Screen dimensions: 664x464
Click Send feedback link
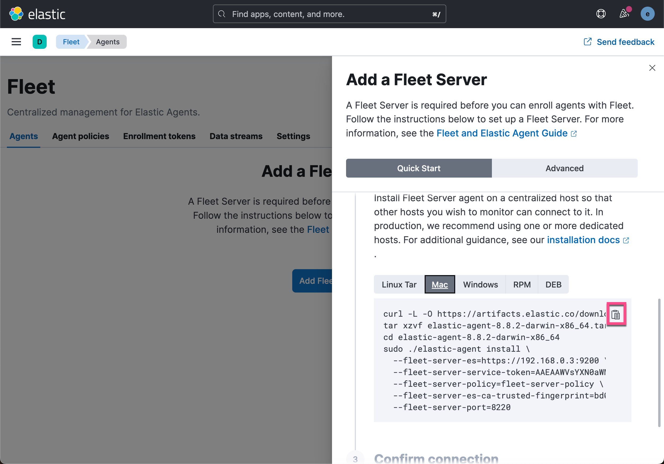pyautogui.click(x=625, y=42)
